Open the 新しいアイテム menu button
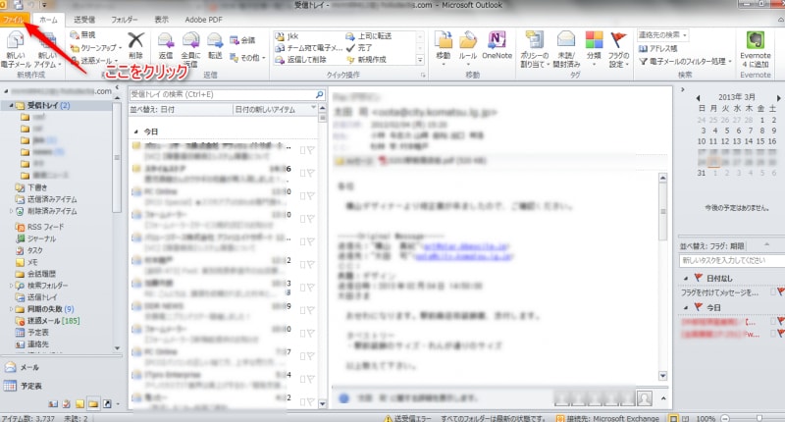Viewport: 785px width, 422px height. tap(47, 49)
